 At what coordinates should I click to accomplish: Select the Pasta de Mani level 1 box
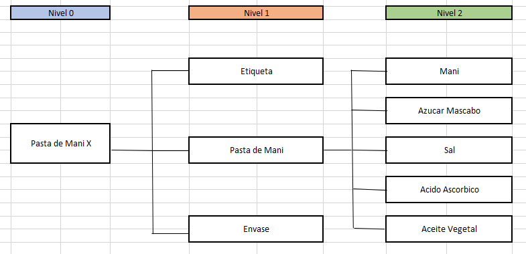256,150
